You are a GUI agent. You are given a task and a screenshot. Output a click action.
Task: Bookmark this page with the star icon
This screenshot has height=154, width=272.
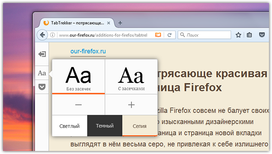[x=238, y=35]
